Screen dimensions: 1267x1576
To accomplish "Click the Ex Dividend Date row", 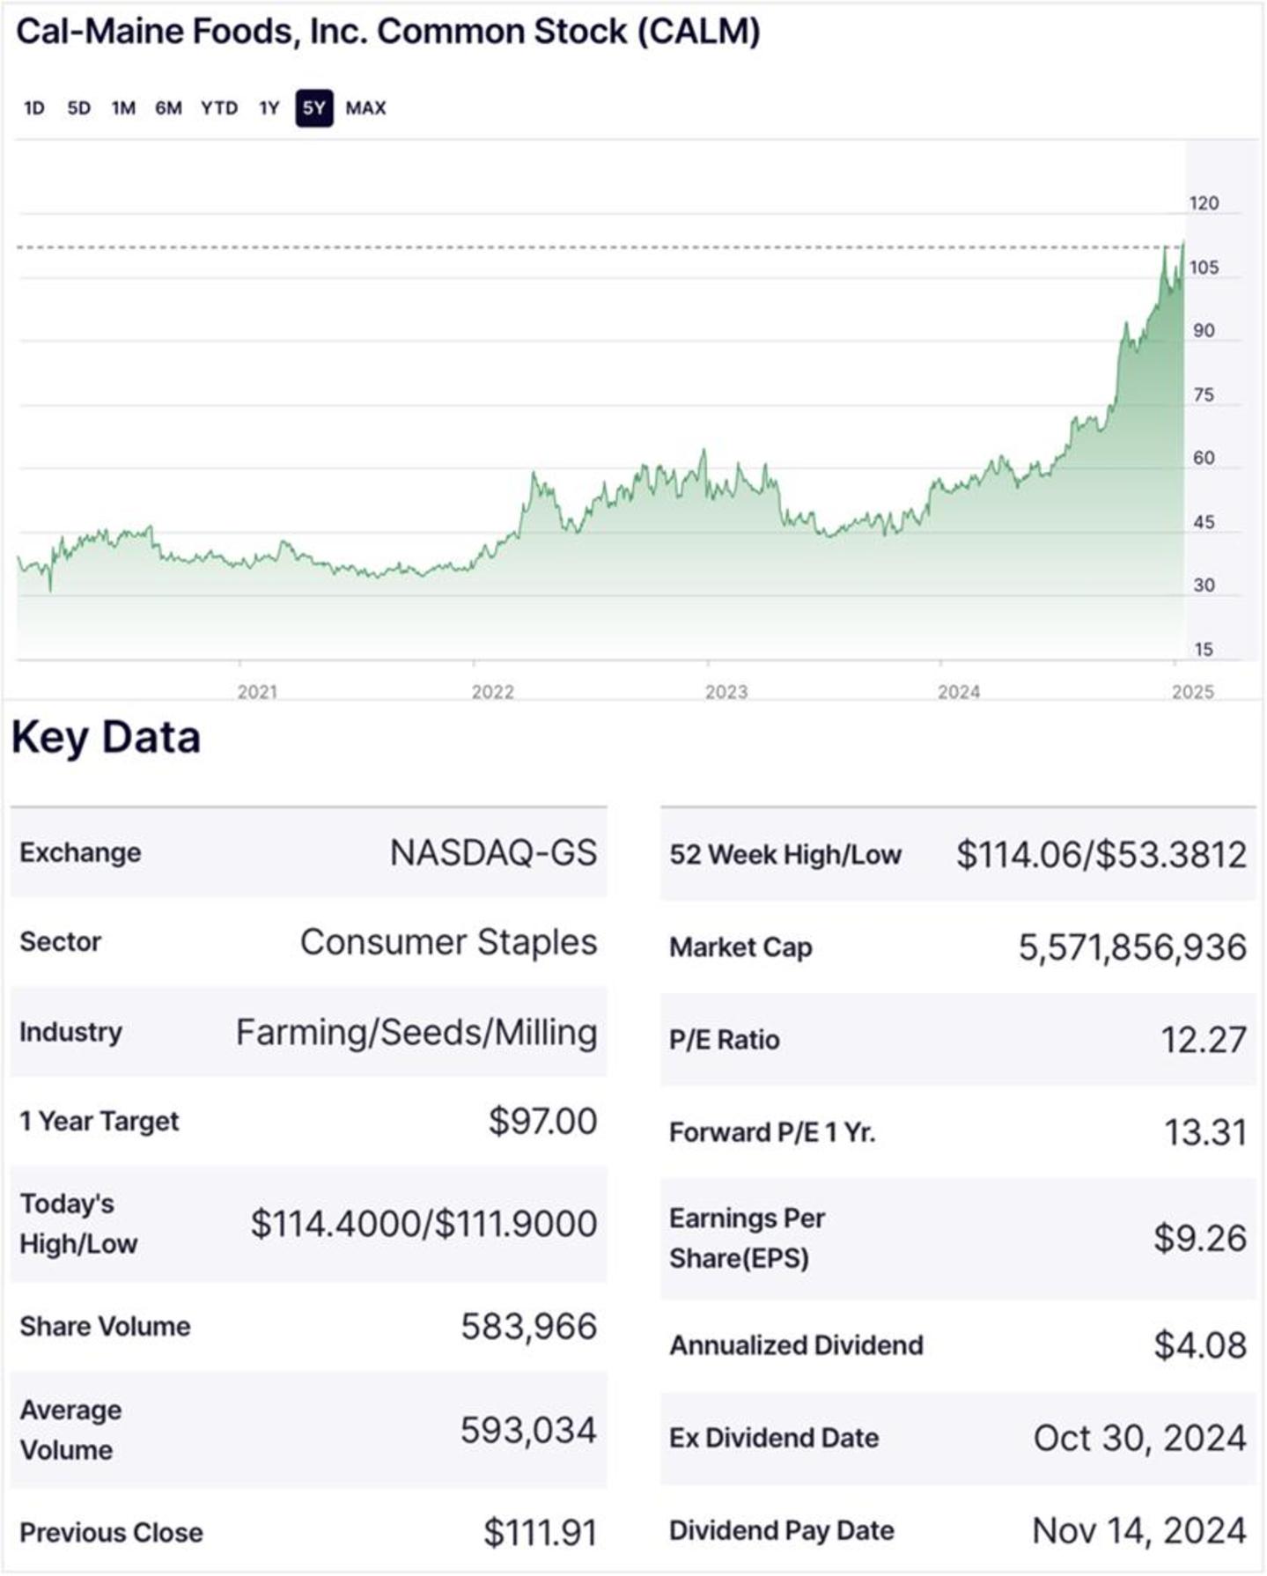I will coord(958,1438).
